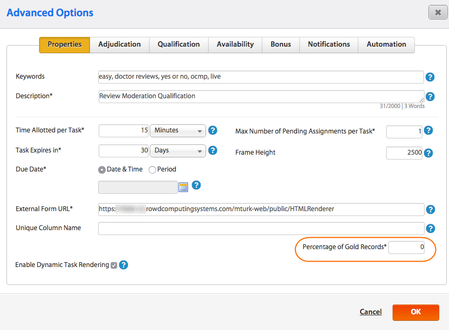This screenshot has height=330, width=449.
Task: Click the Unique Column Name field
Action: 261,229
